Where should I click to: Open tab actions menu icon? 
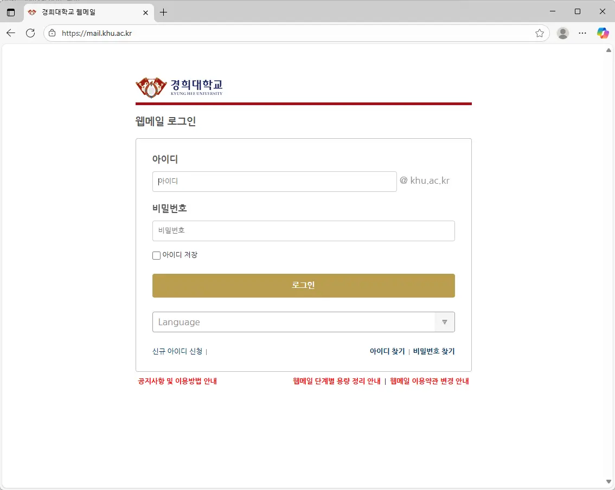coord(11,12)
